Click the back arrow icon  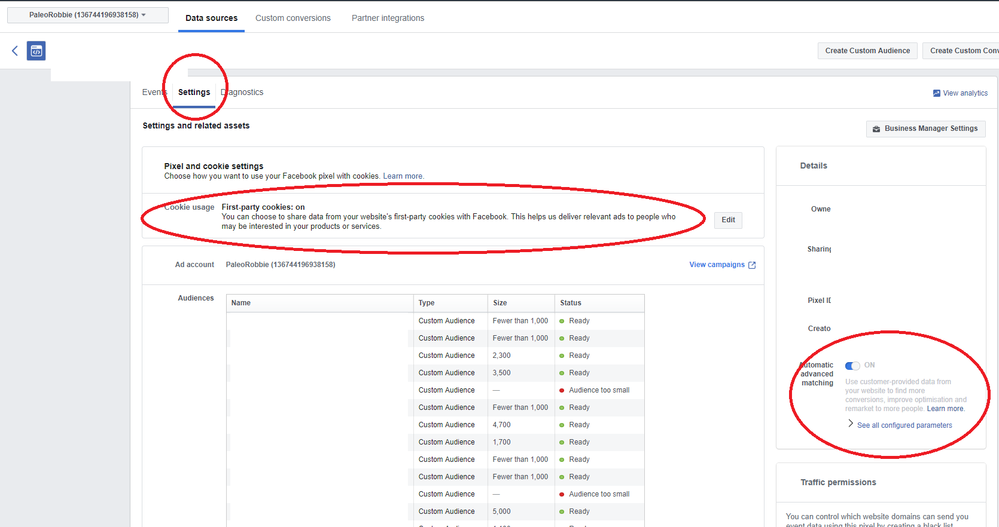click(x=15, y=51)
